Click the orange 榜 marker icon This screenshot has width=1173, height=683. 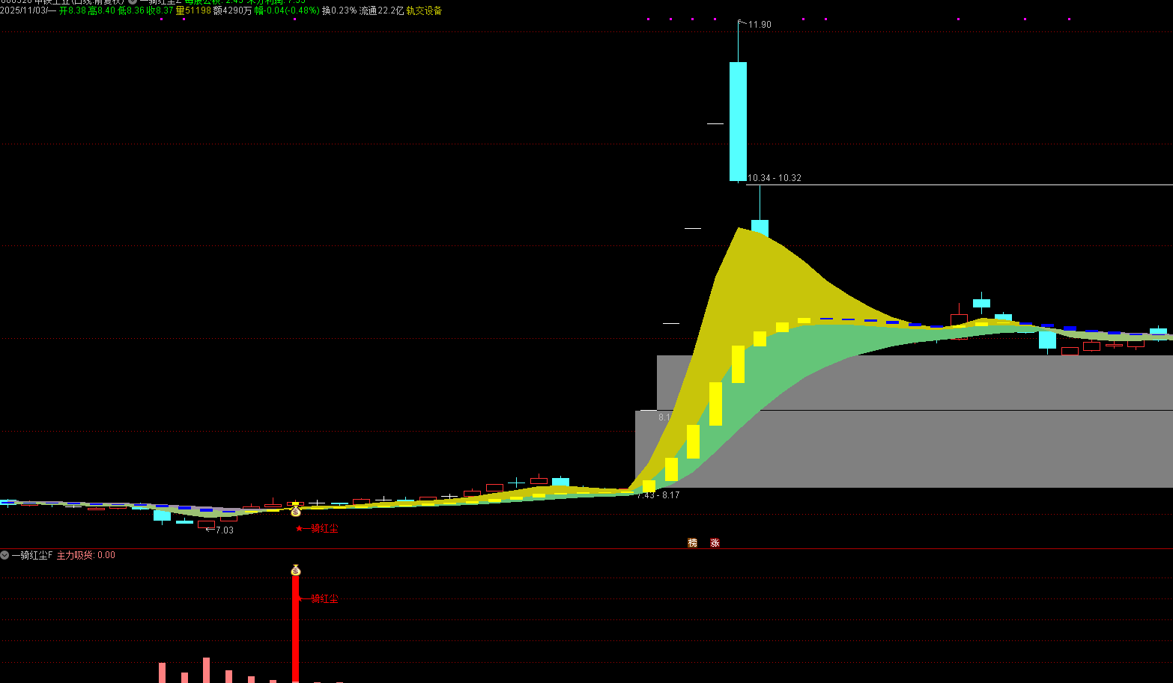pyautogui.click(x=692, y=543)
